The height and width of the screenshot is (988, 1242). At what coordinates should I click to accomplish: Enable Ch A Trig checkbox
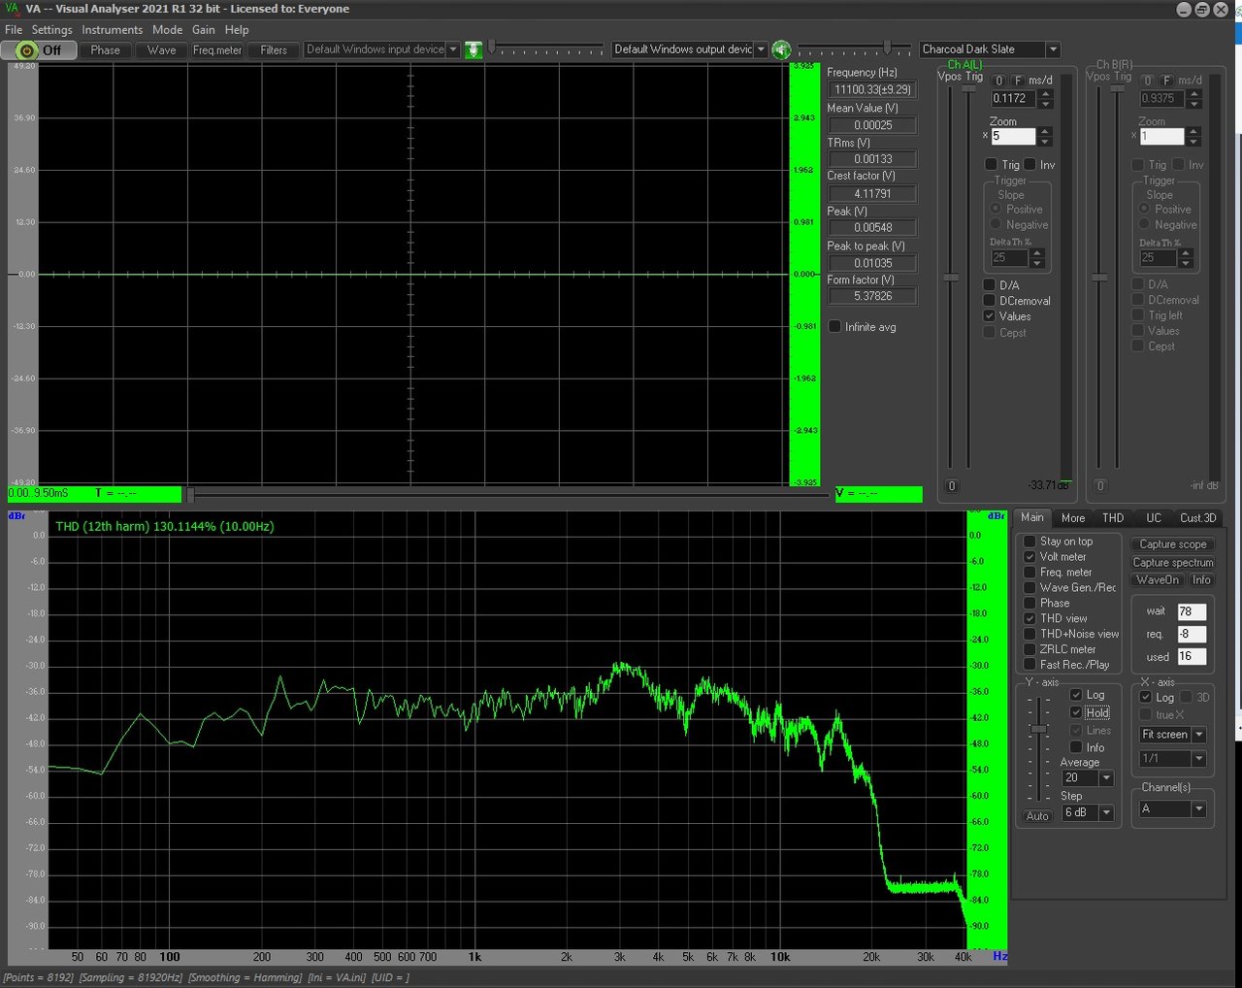click(x=991, y=165)
